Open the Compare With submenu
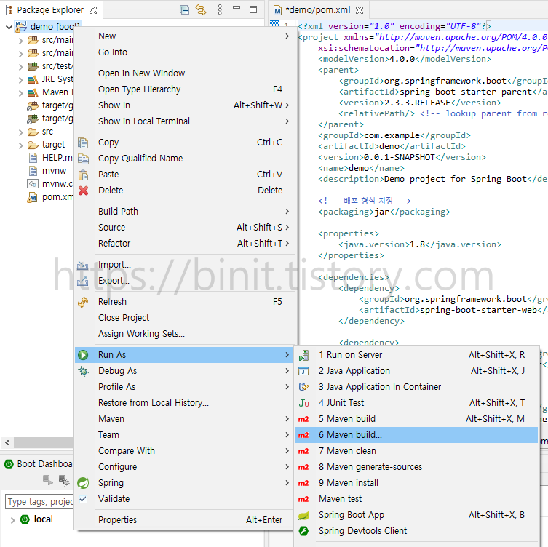This screenshot has width=548, height=547. pyautogui.click(x=185, y=451)
